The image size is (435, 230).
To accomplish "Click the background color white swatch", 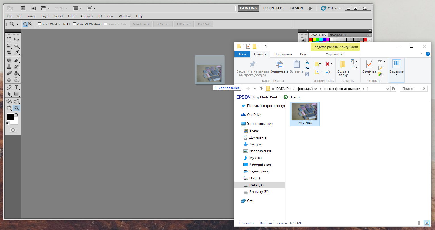I will 16,122.
